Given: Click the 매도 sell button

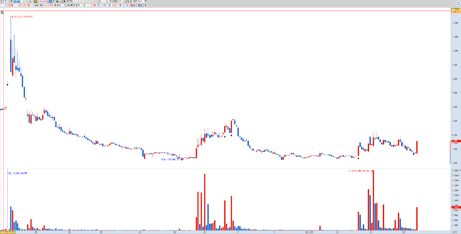Looking at the screenshot, I should coord(139,5).
